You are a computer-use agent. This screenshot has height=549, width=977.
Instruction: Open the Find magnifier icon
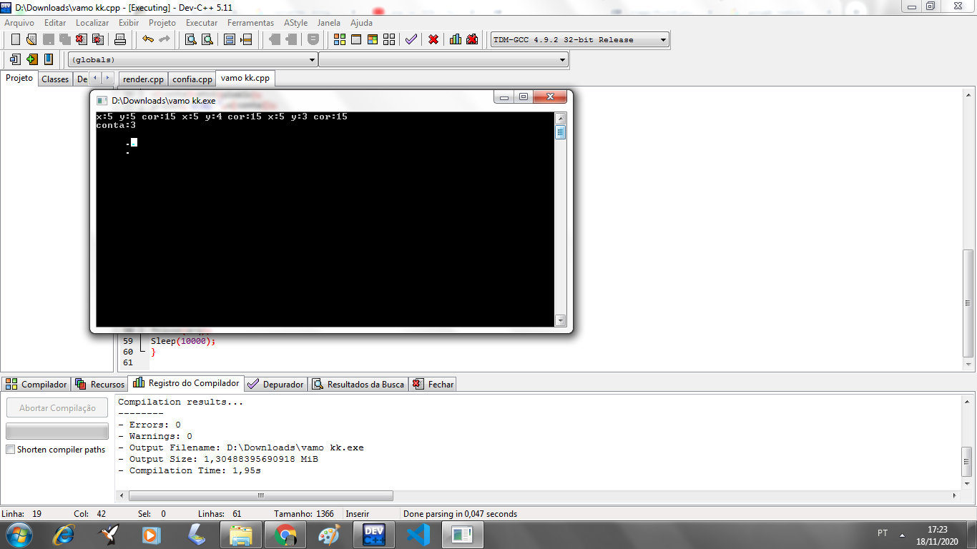coord(191,39)
